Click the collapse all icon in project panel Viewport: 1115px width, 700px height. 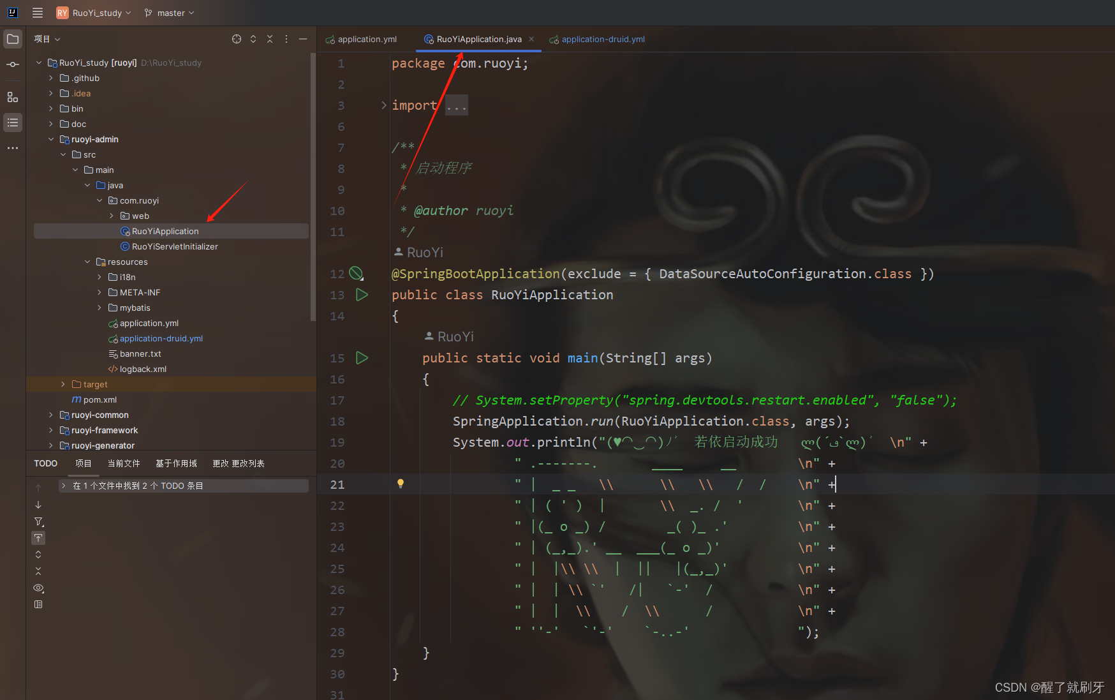[x=270, y=39]
